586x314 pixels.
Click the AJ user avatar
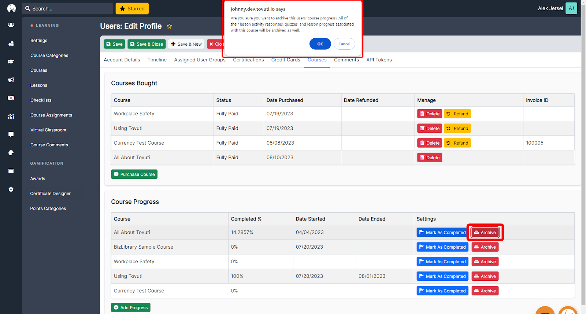point(571,8)
